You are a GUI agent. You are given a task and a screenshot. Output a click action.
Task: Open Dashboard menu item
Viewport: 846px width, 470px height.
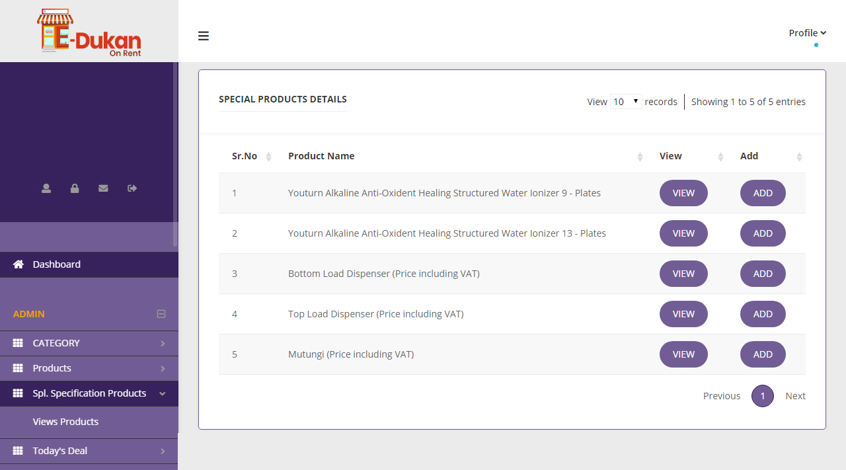pos(89,264)
